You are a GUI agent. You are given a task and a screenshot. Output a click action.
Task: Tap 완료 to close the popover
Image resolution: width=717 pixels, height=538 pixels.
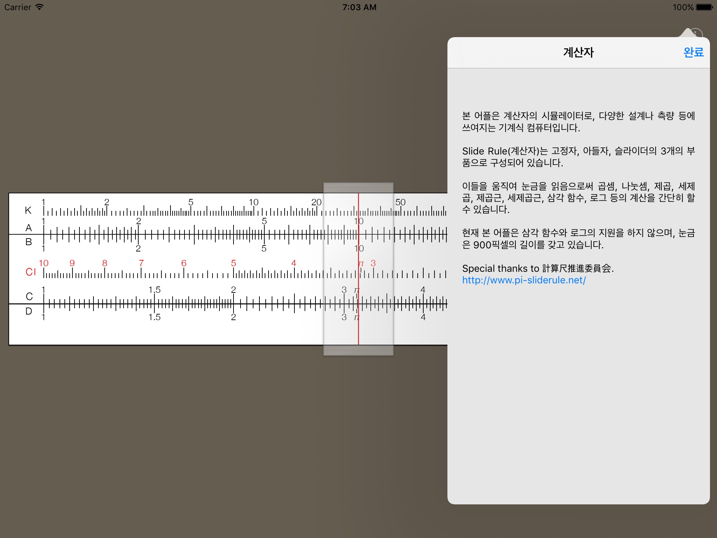click(x=693, y=53)
